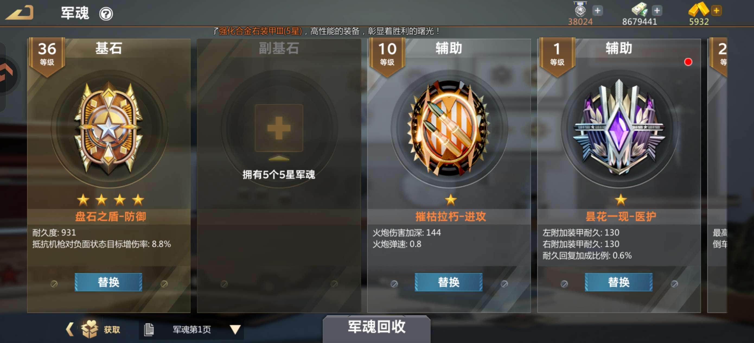The height and width of the screenshot is (343, 754).
Task: Open the 获取 gift box icon
Action: point(90,329)
